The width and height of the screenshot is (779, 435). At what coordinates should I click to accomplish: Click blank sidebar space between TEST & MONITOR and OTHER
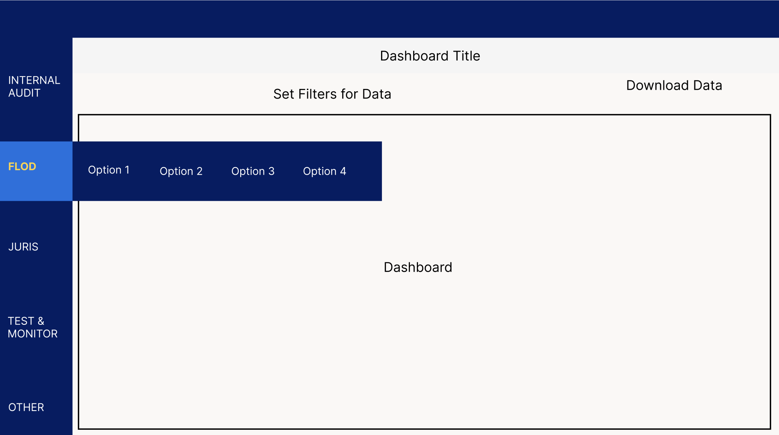pos(36,371)
